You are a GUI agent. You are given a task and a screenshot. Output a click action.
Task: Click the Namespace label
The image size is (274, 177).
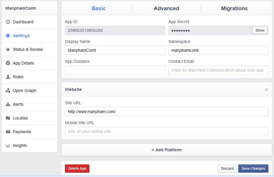click(x=179, y=42)
